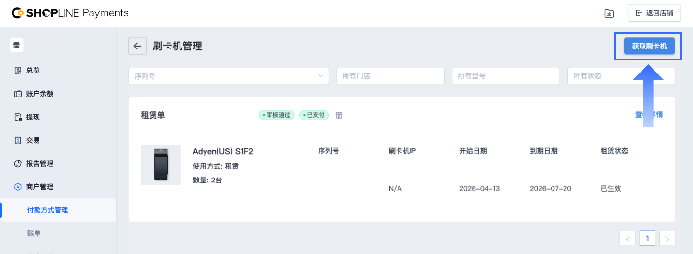Click the 提现 withdrawal icon
The image size is (693, 254).
[x=18, y=117]
